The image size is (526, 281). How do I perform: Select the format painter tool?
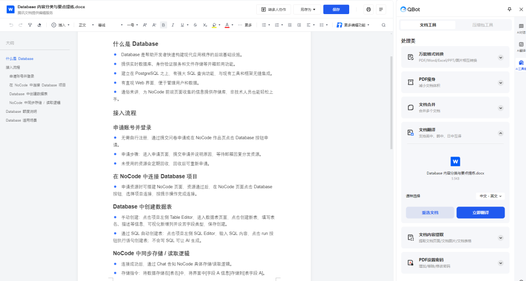[x=30, y=25]
